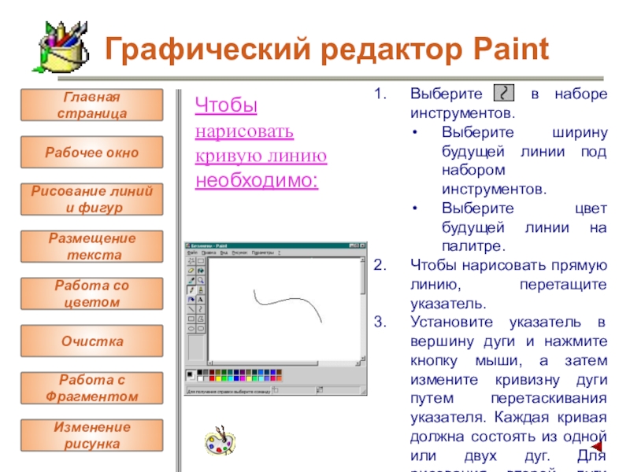Select the rectangular Select tool in Paint
Viewport: 630px width, 472px height.
[201, 261]
